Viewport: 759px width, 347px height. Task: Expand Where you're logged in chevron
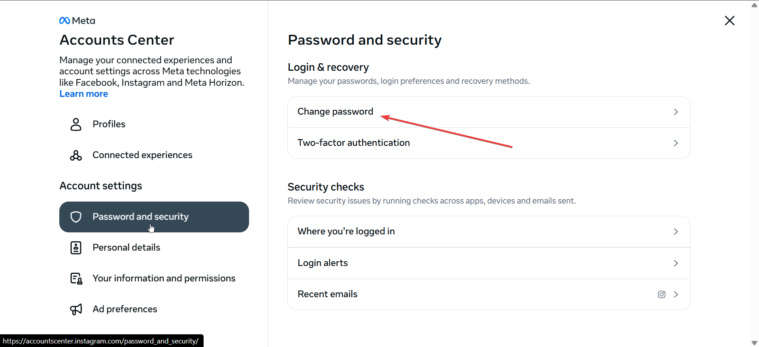(x=676, y=232)
